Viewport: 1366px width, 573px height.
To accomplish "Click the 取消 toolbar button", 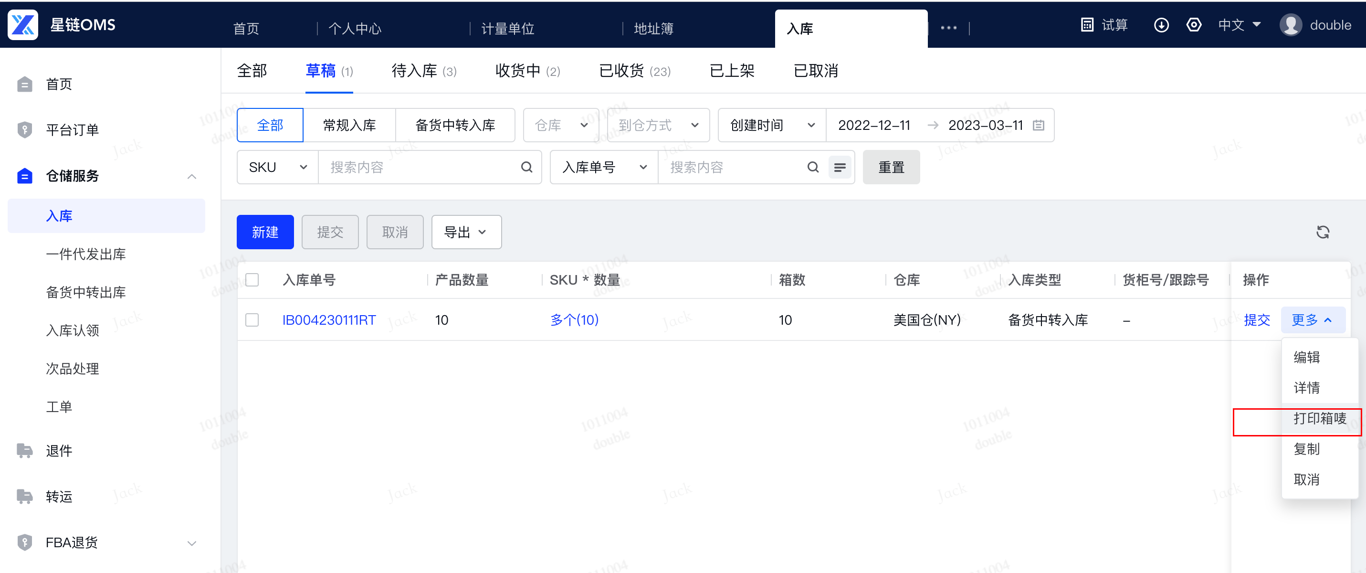I will tap(395, 233).
